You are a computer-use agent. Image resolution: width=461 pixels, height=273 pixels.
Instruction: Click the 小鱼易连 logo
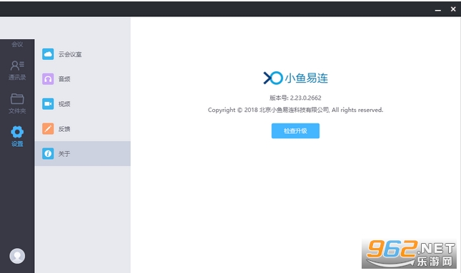coord(295,78)
